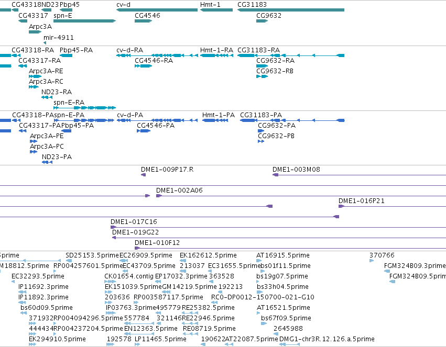The width and height of the screenshot is (446, 347).
Task: Open the CG9632 gene feature
Action: pyautogui.click(x=262, y=21)
